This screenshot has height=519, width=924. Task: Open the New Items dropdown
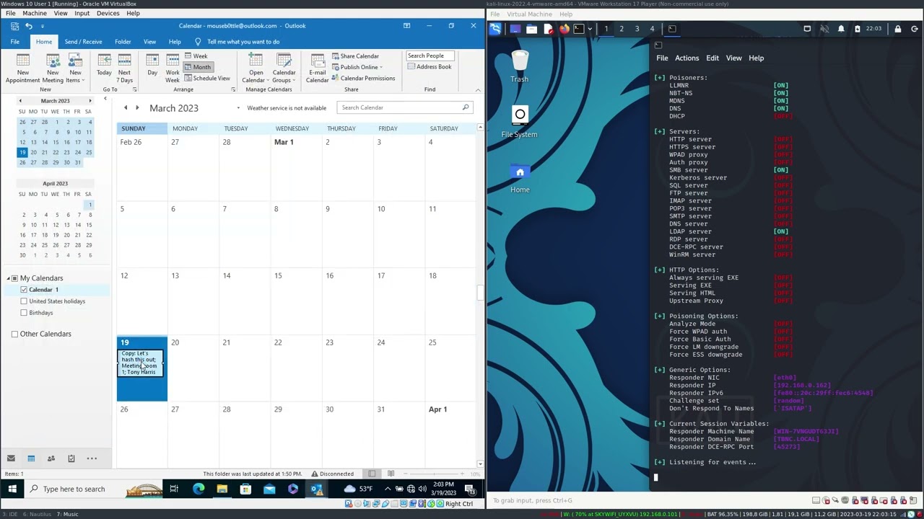[x=75, y=68]
